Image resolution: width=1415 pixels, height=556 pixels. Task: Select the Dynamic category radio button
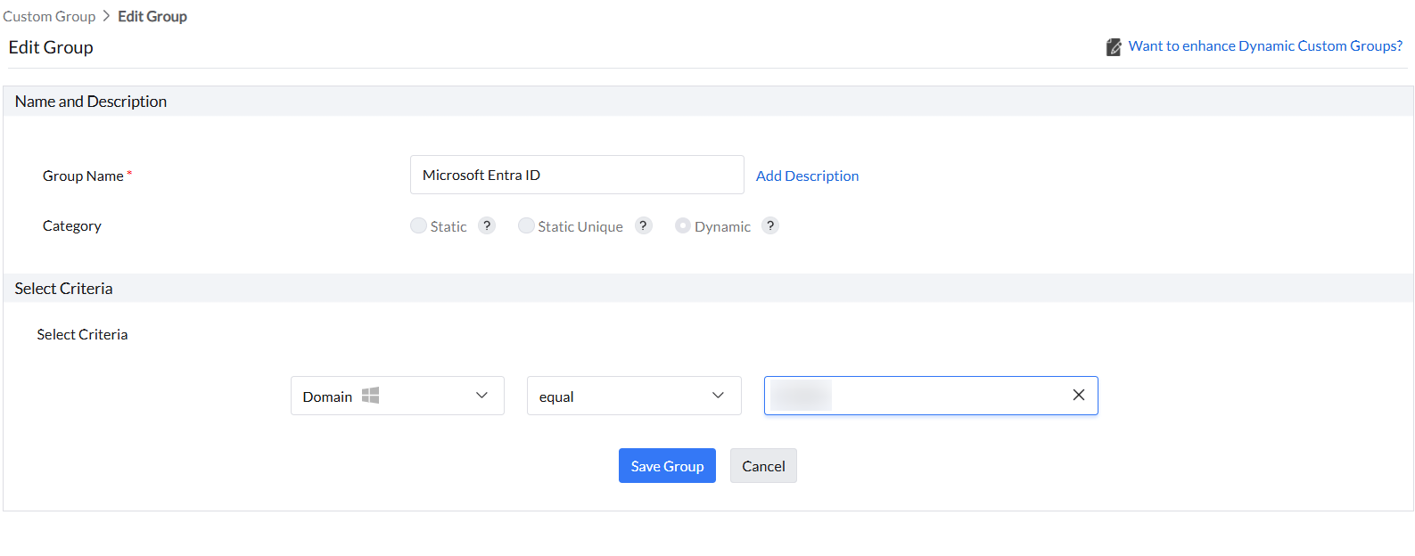pyautogui.click(x=682, y=225)
